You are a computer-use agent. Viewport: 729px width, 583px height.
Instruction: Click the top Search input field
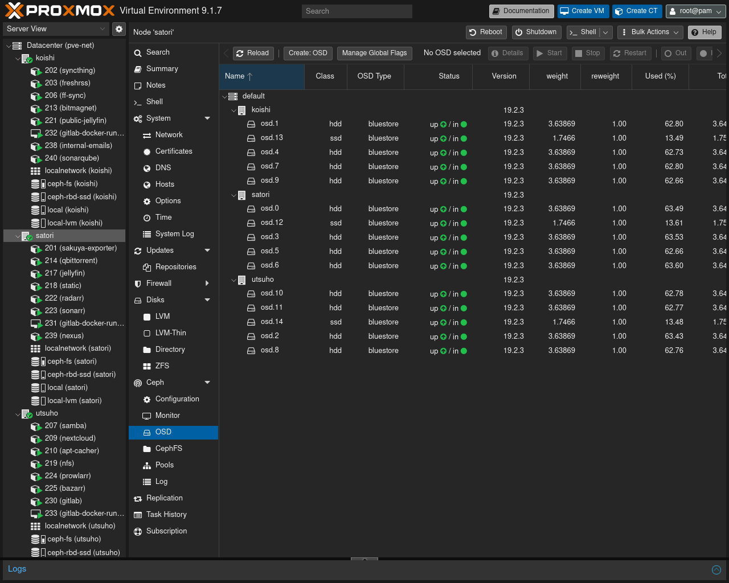[357, 11]
